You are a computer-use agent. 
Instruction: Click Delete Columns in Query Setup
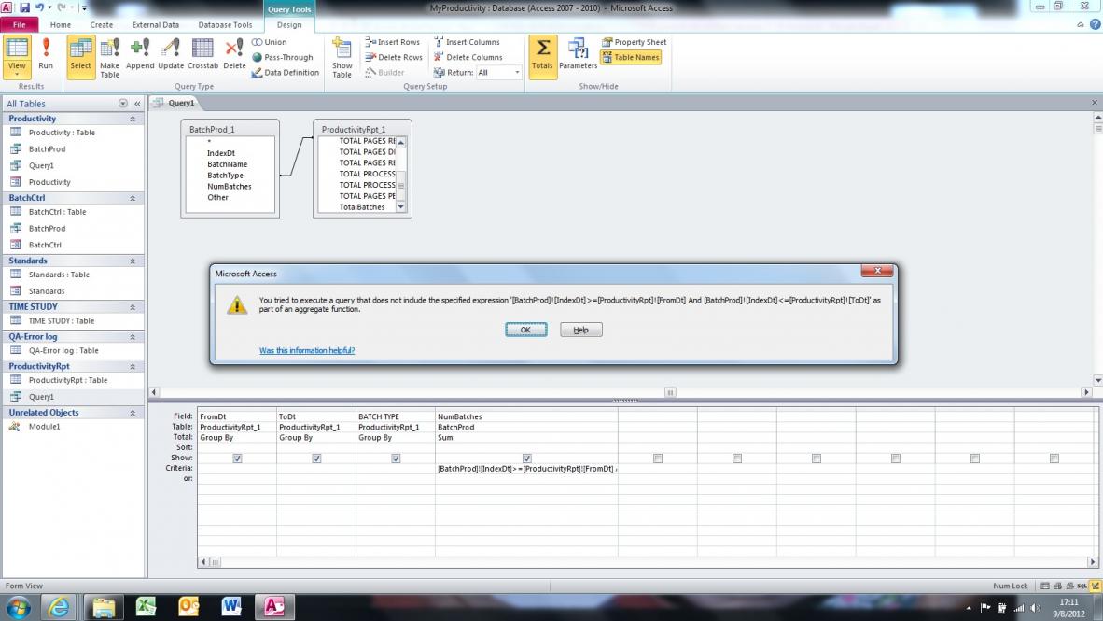pos(468,57)
